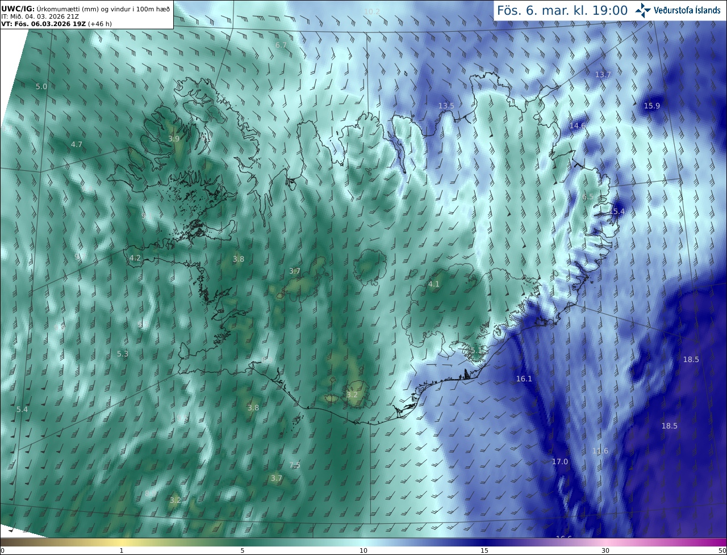Image resolution: width=727 pixels, height=555 pixels.
Task: Click the 5.4 value on the map
Action: point(22,409)
